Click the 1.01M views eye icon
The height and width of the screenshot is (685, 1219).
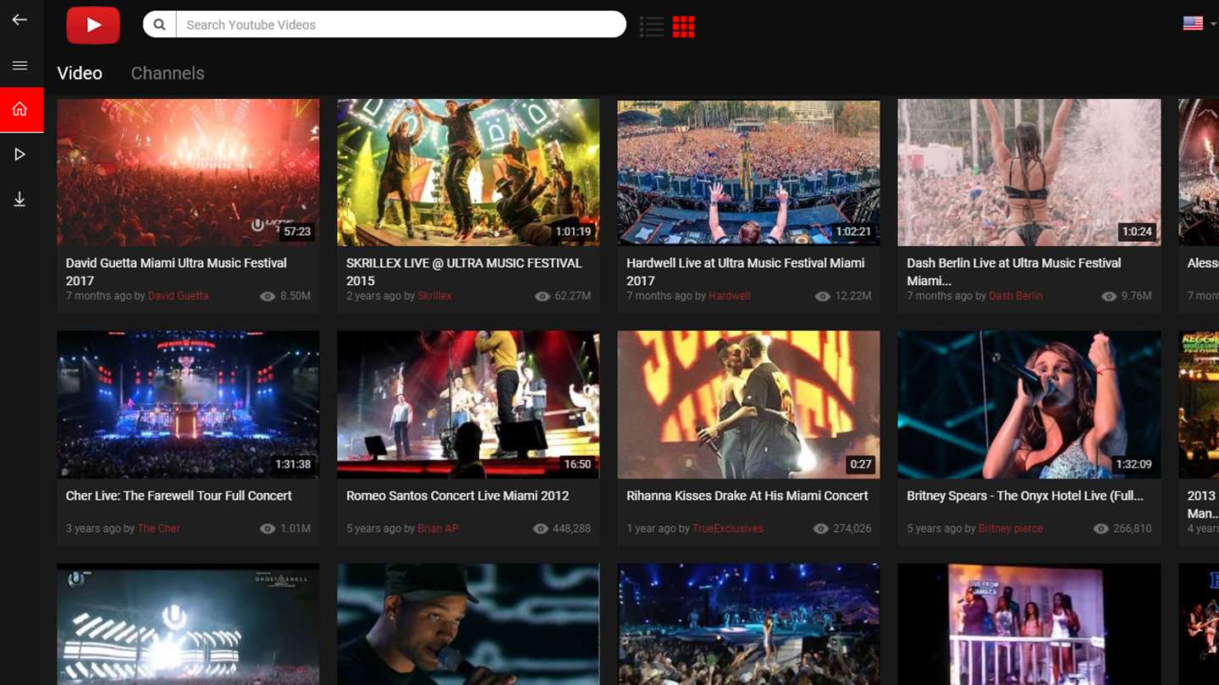268,529
